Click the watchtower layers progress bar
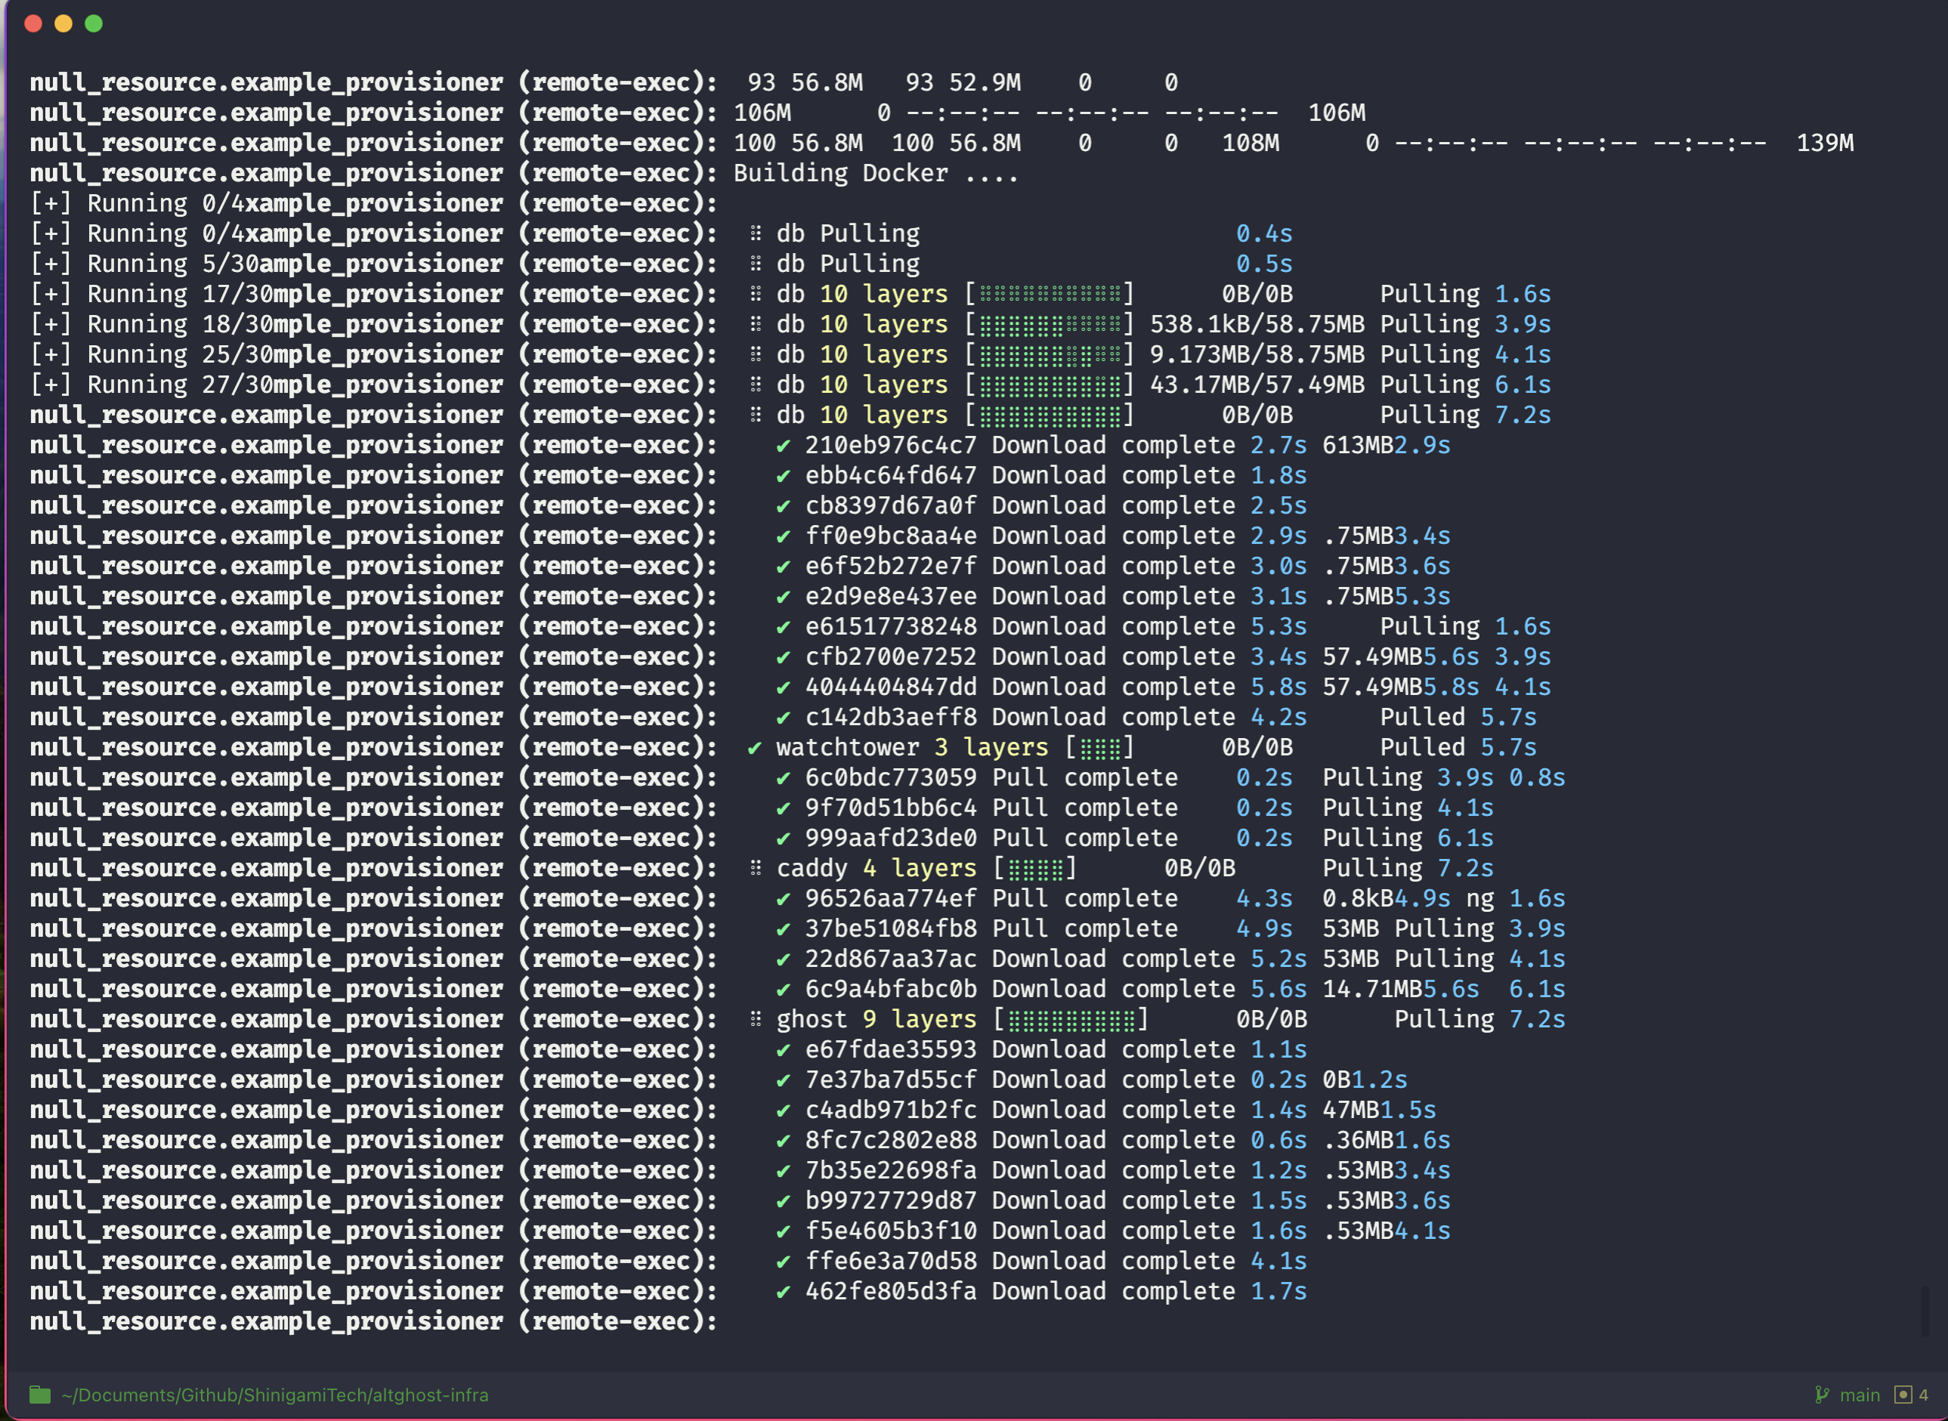Viewport: 1948px width, 1421px height. click(x=1099, y=749)
